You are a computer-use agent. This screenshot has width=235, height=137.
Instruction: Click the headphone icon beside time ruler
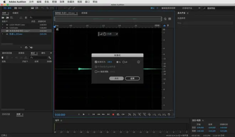[x=164, y=26]
